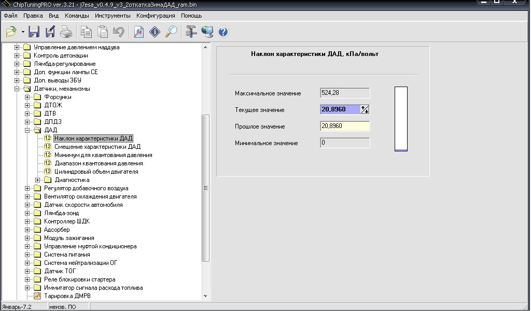The image size is (531, 311).
Task: Collapse the ДАД folder
Action: (x=27, y=130)
